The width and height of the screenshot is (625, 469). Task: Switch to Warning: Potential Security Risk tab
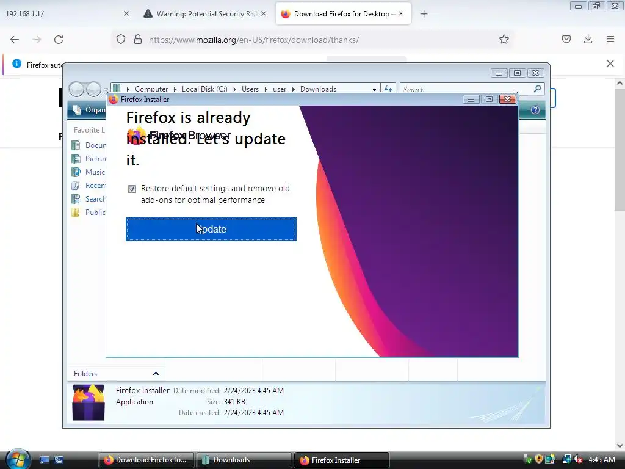[206, 14]
